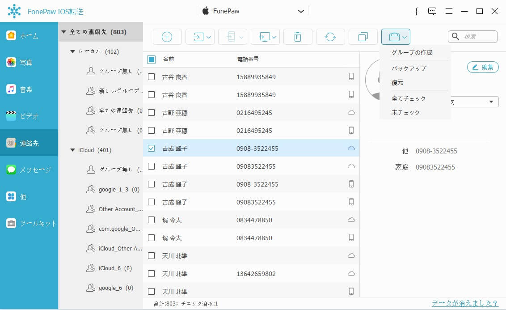Go to ホーム in the sidebar

pos(29,35)
